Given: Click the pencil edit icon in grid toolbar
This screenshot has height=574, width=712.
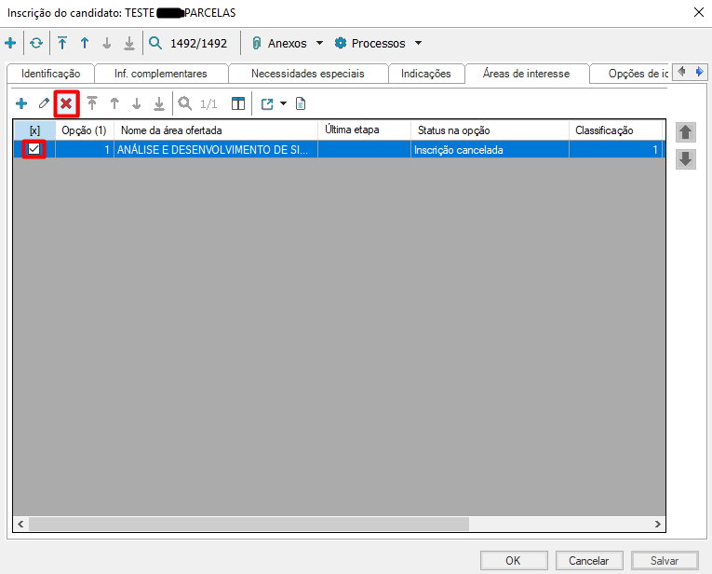Looking at the screenshot, I should [44, 103].
